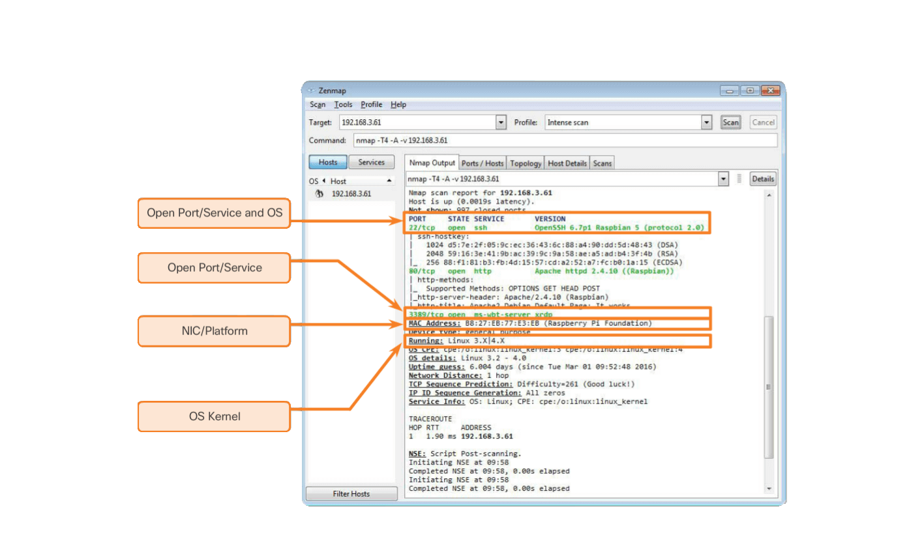Switch to the Nmap Output tab
Viewport: 924px width, 554px height.
click(432, 163)
